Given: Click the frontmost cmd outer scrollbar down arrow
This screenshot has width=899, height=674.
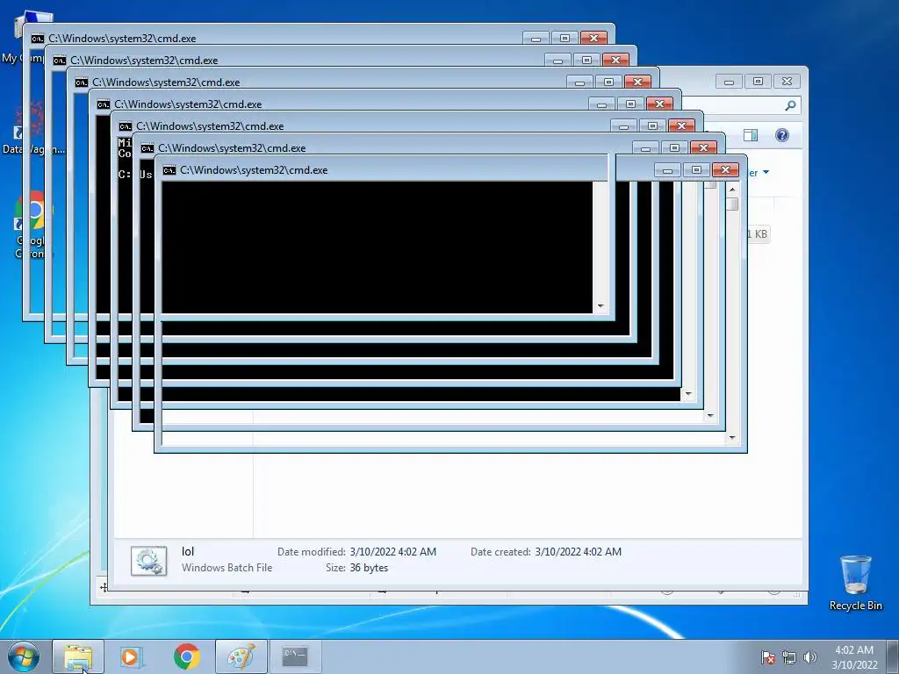Looking at the screenshot, I should click(732, 438).
